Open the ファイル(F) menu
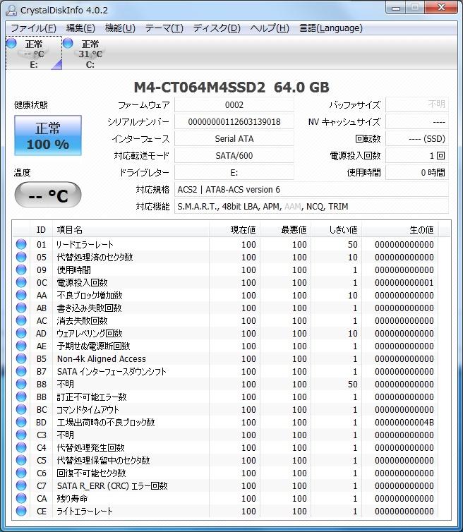This screenshot has width=463, height=532. click(33, 28)
